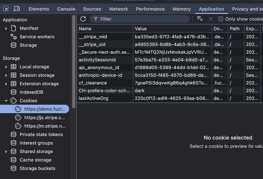The width and height of the screenshot is (263, 179).
Task: Select the CH-prefers-color-sch... cookie row
Action: pos(170,90)
